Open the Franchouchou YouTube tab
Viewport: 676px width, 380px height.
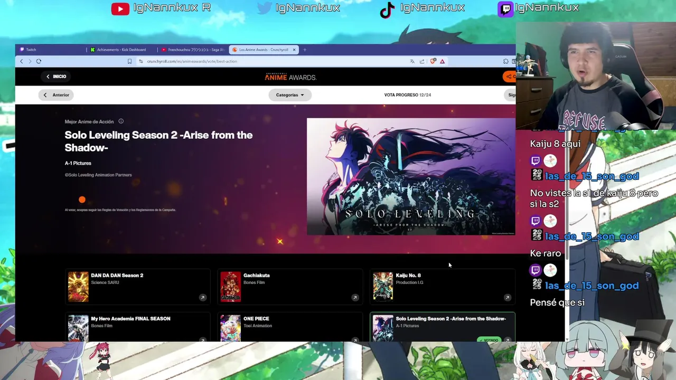[x=193, y=50]
